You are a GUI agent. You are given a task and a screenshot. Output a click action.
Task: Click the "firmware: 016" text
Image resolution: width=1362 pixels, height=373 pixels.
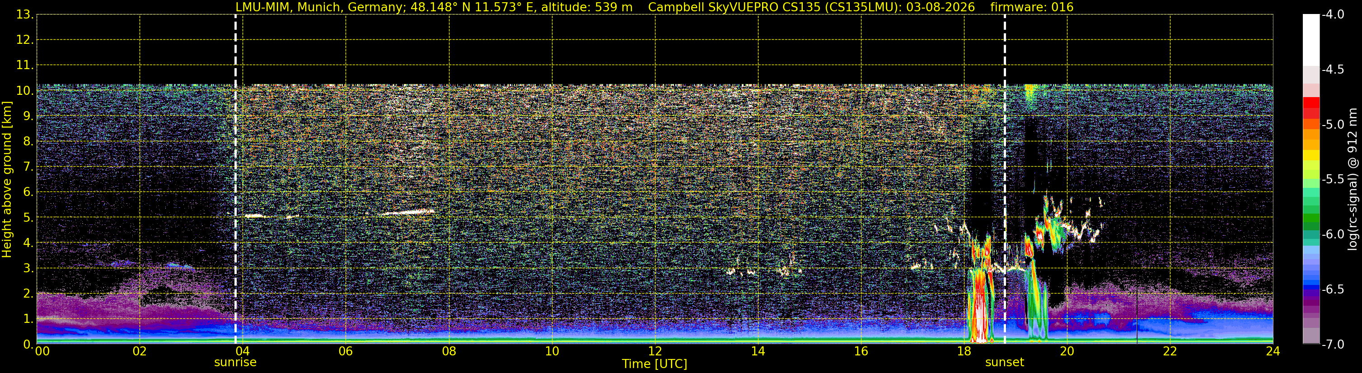pos(1031,7)
